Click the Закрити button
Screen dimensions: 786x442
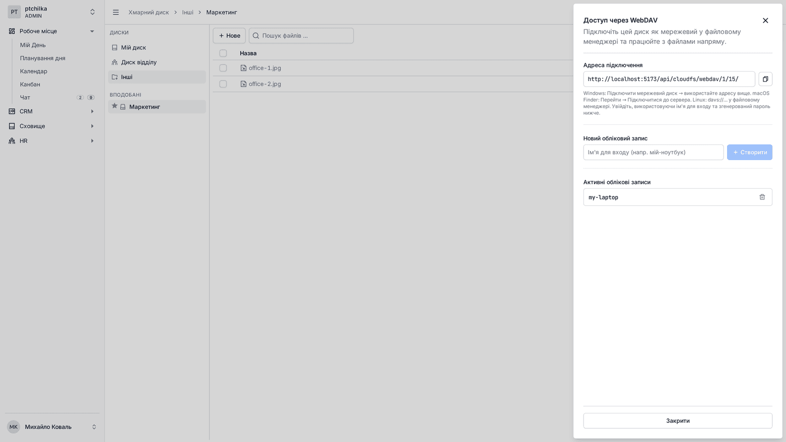click(x=677, y=421)
